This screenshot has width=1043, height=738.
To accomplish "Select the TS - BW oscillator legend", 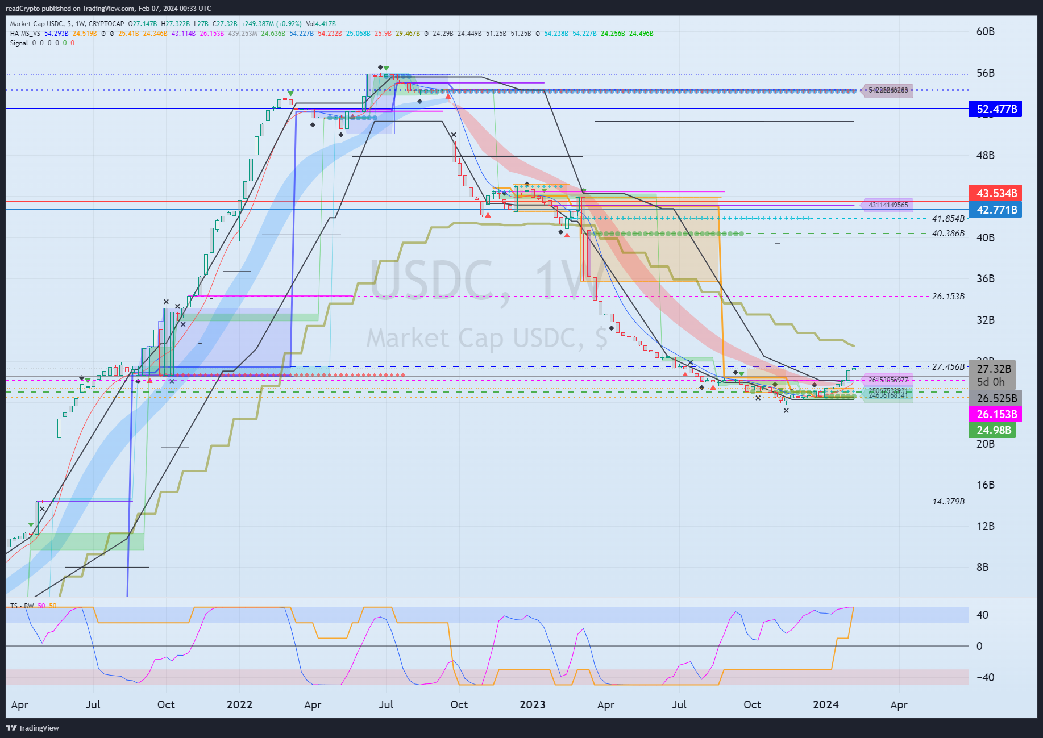I will point(22,606).
